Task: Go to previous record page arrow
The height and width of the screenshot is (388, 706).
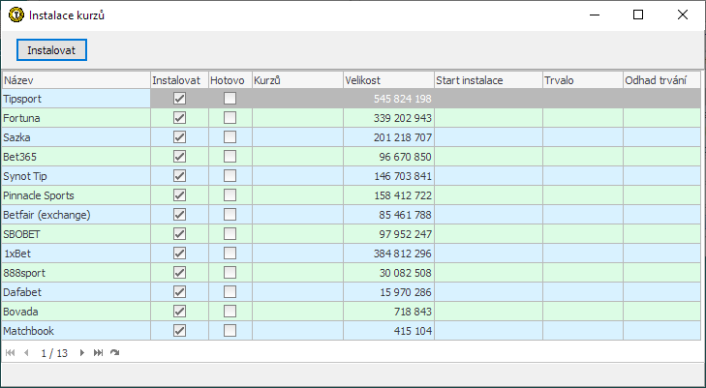Action: 26,353
